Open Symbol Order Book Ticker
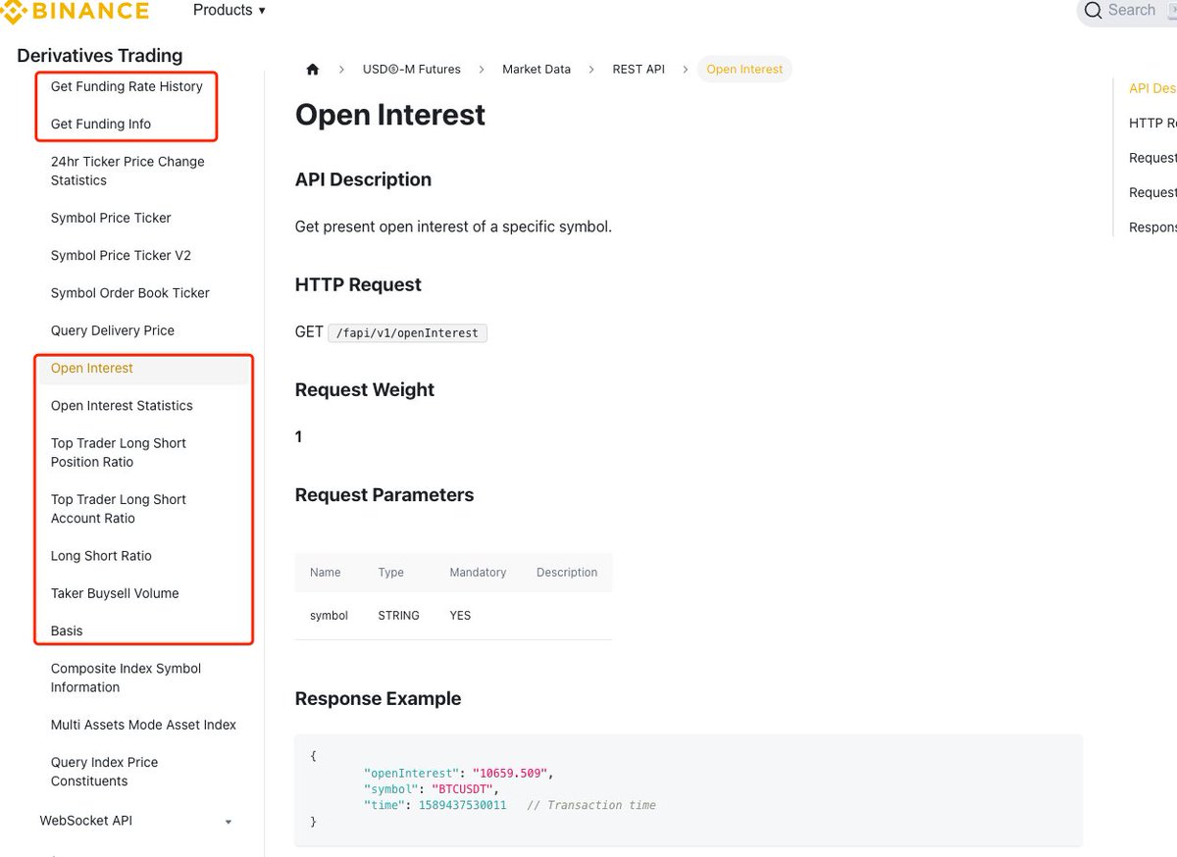The width and height of the screenshot is (1177, 857). pyautogui.click(x=129, y=292)
